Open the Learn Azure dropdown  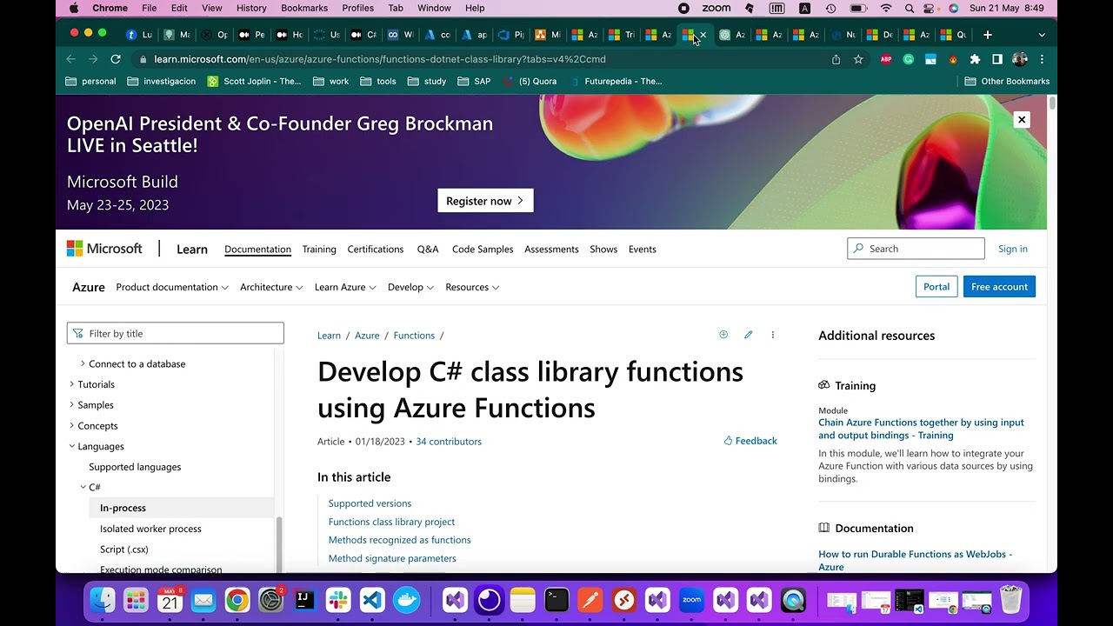(x=345, y=287)
